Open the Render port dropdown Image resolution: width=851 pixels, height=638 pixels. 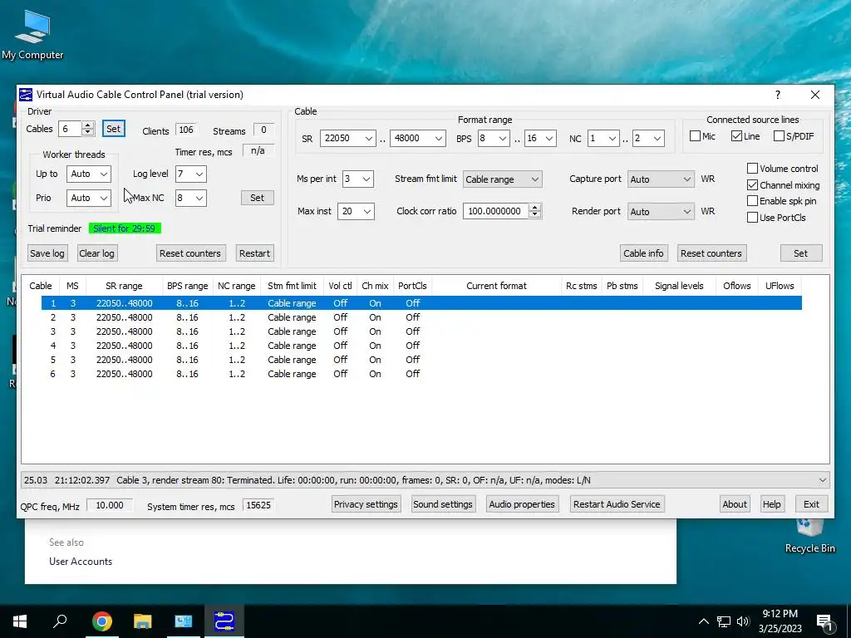tap(661, 212)
